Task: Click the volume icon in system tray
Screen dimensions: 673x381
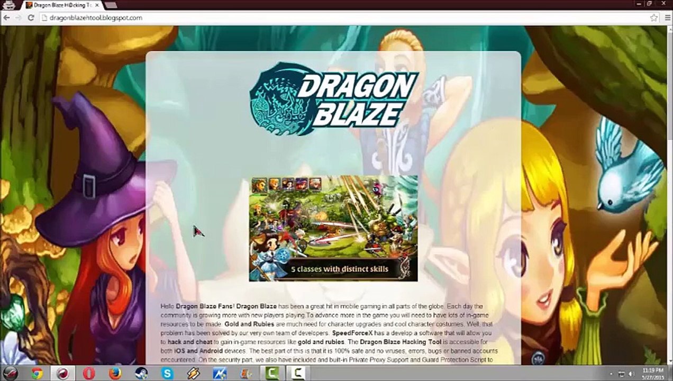Action: tap(631, 374)
